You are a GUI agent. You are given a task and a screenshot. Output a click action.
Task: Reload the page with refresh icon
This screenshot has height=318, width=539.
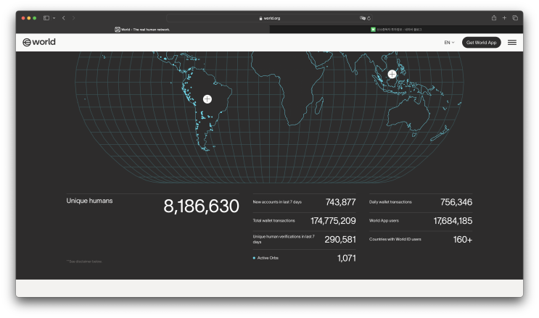pyautogui.click(x=369, y=18)
